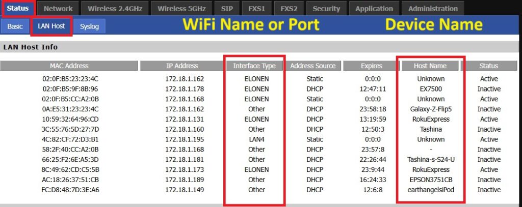Switch to the Security tab
The image size is (522, 207).
click(326, 8)
